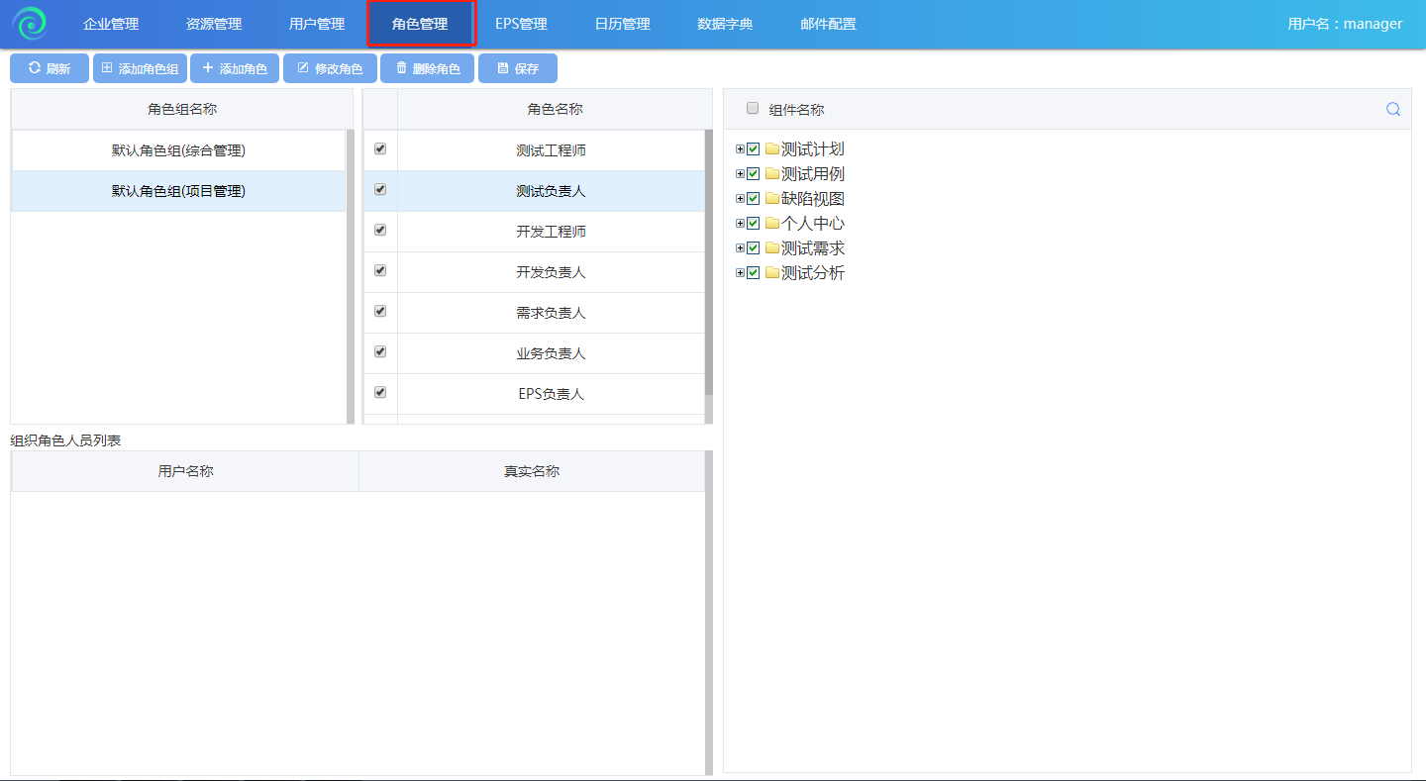
Task: Expand the 个人中心 tree node
Action: click(x=740, y=224)
